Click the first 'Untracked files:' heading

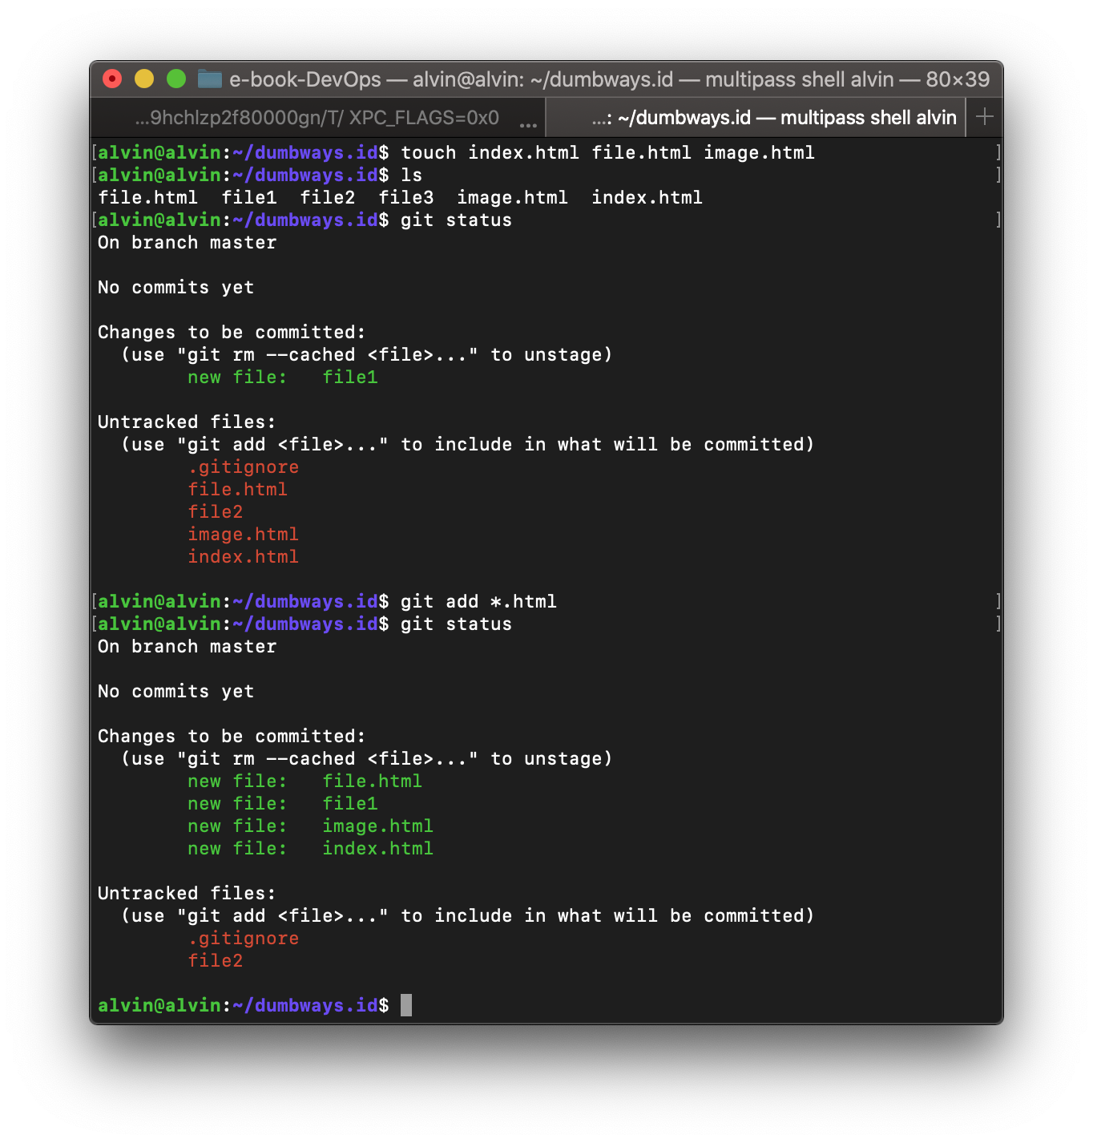[187, 422]
